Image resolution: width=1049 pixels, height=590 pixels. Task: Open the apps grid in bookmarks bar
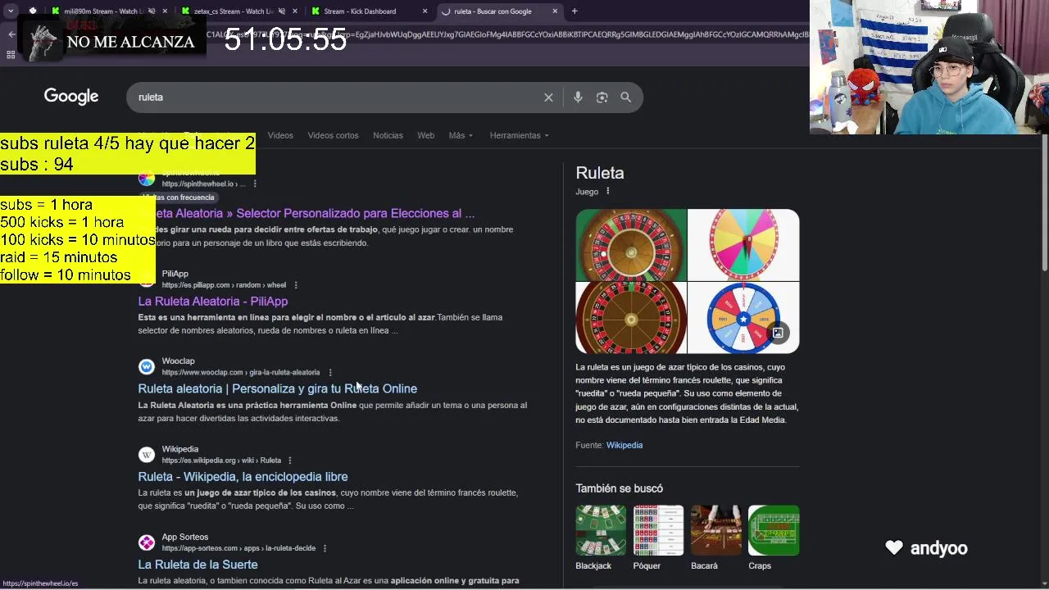pyautogui.click(x=11, y=55)
